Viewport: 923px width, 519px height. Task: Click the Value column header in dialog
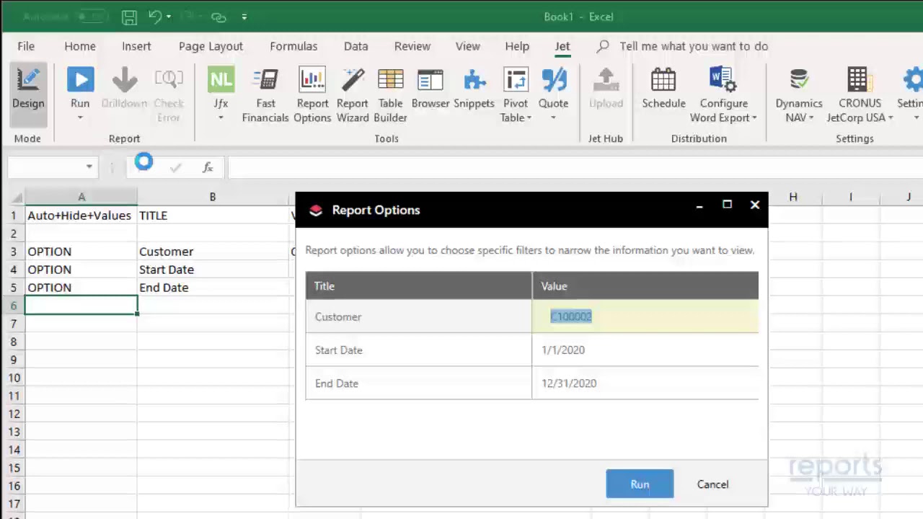[x=645, y=286]
